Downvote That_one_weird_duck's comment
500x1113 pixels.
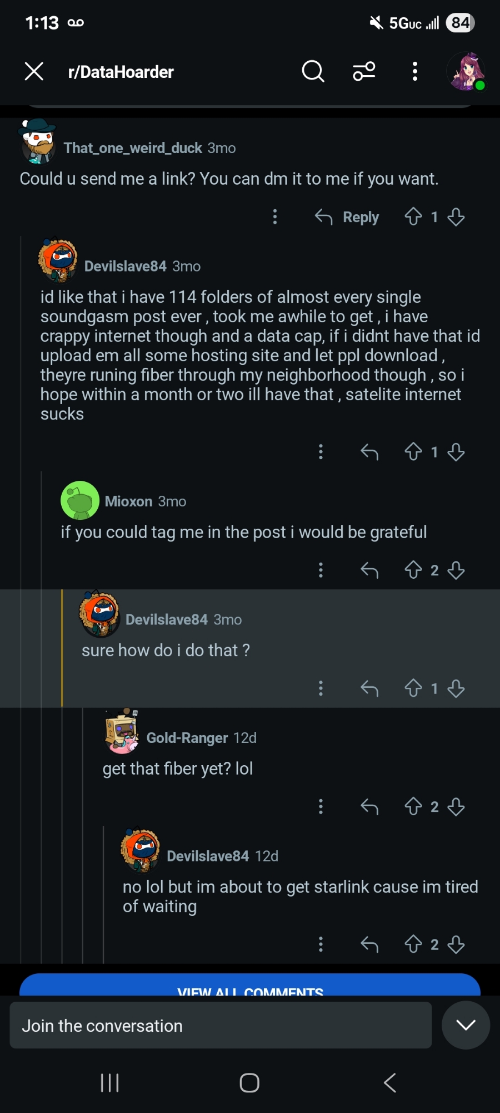pyautogui.click(x=456, y=216)
